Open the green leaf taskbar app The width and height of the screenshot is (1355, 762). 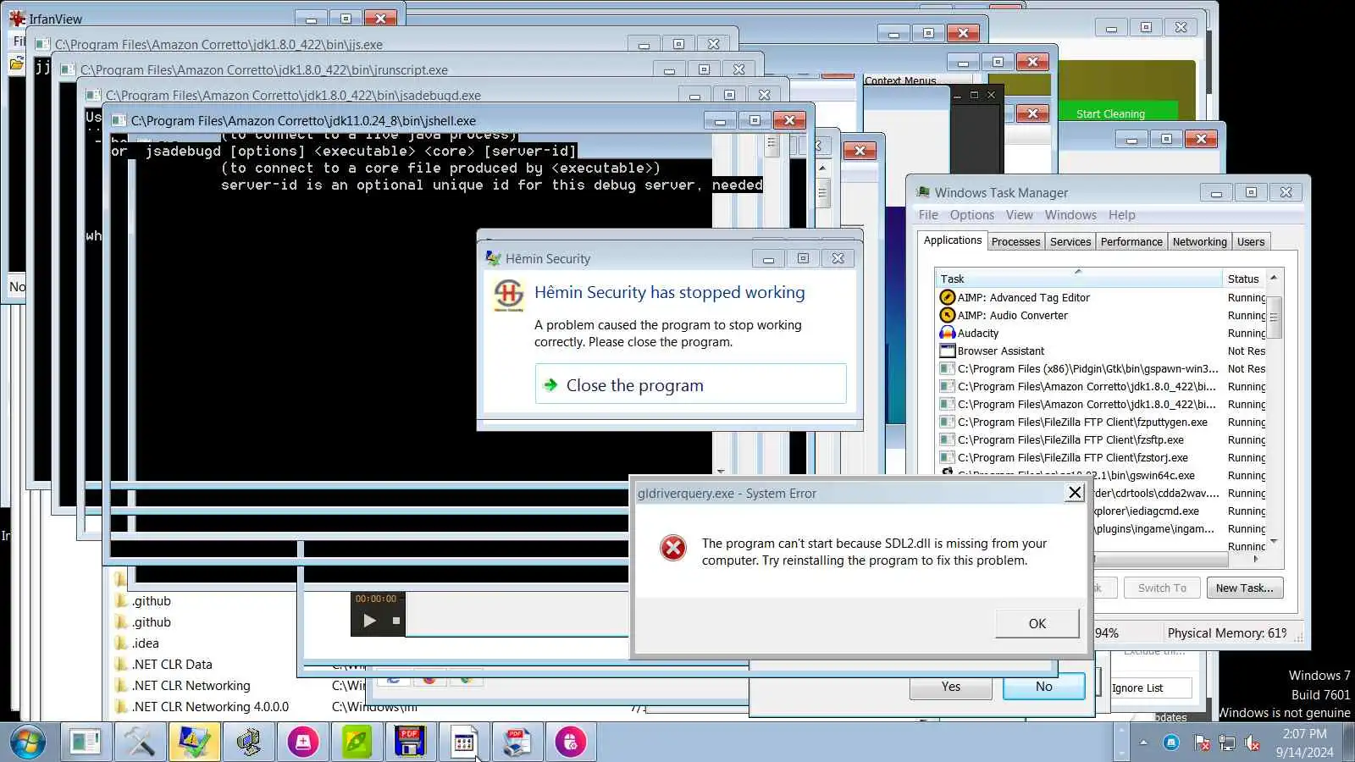point(357,743)
